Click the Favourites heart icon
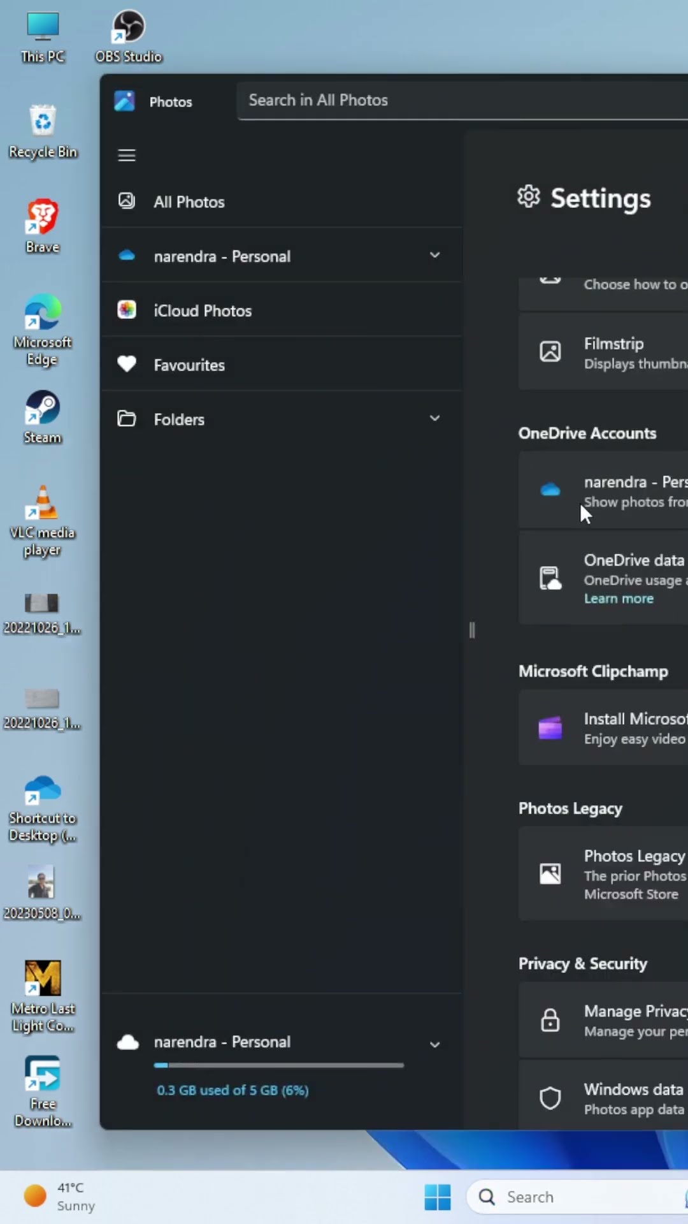688x1224 pixels. pos(127,364)
